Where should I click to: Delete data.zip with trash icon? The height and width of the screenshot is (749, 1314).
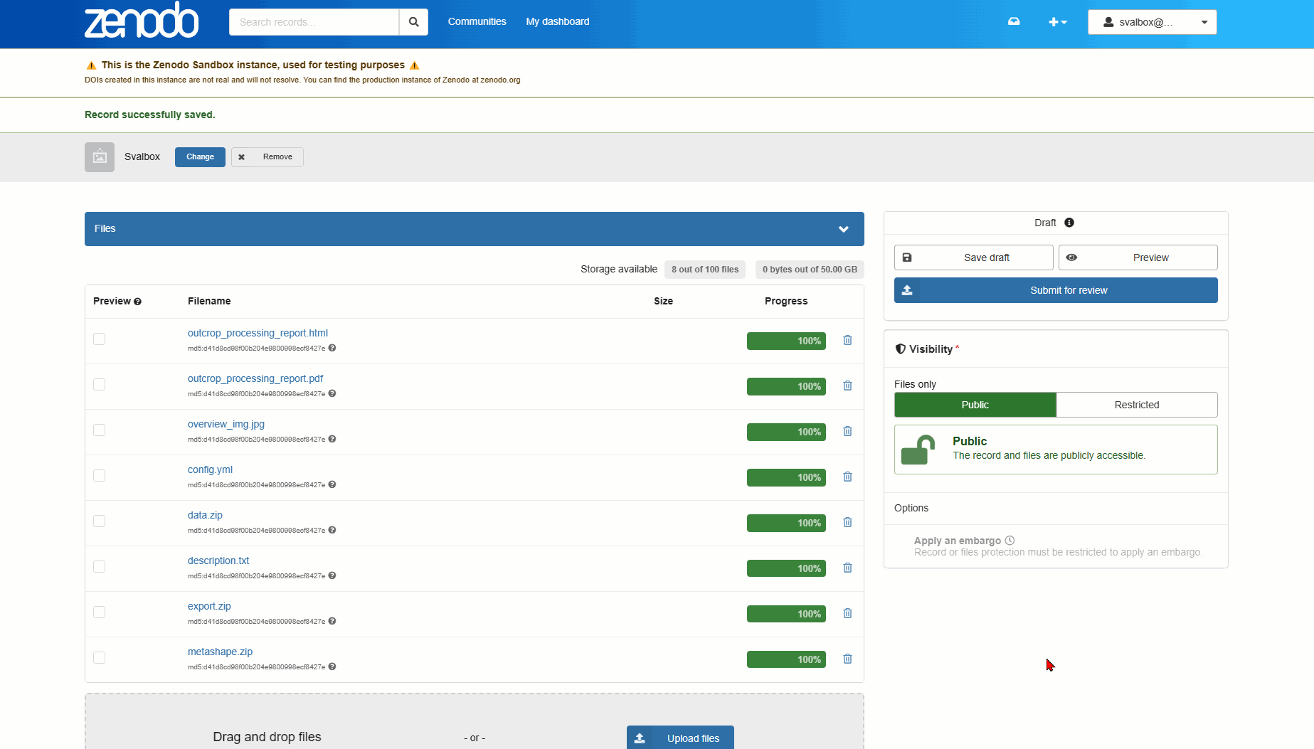(x=847, y=522)
